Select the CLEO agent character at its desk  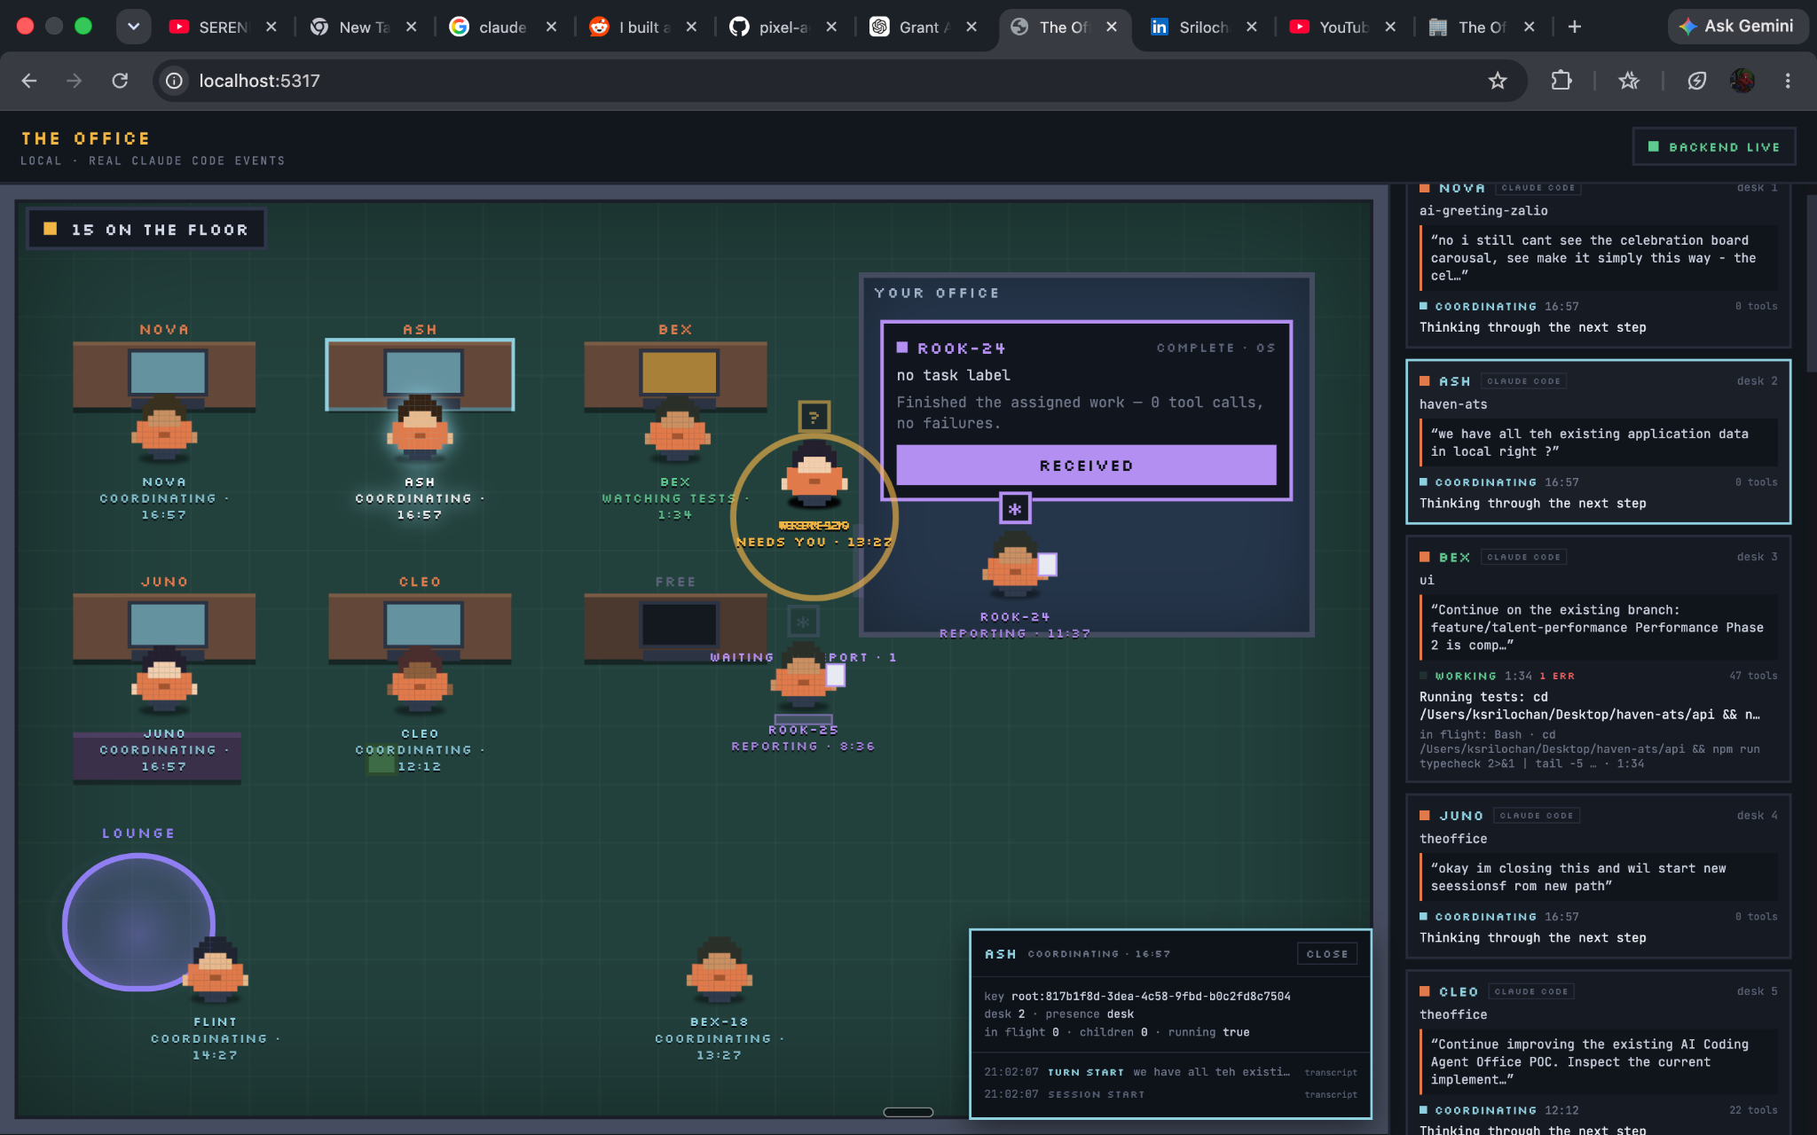click(x=420, y=680)
